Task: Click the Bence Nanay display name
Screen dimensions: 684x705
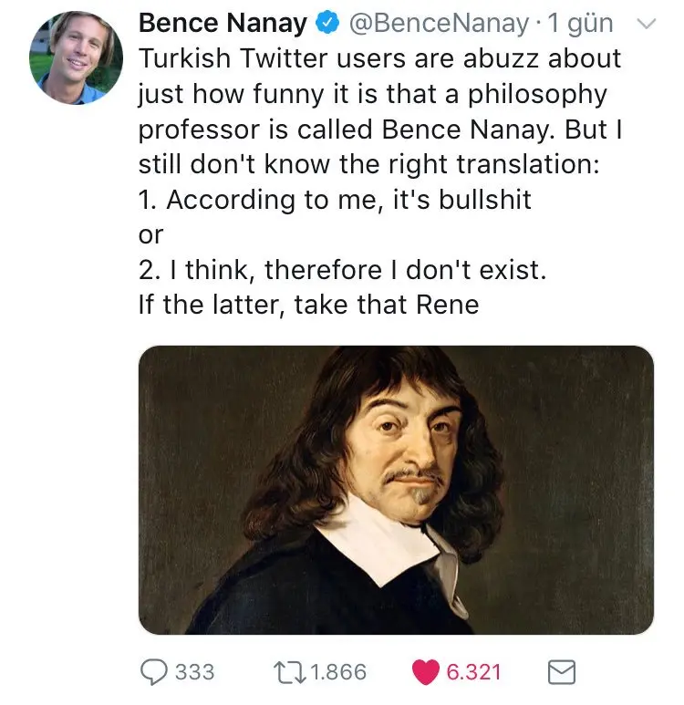Action: click(x=223, y=23)
